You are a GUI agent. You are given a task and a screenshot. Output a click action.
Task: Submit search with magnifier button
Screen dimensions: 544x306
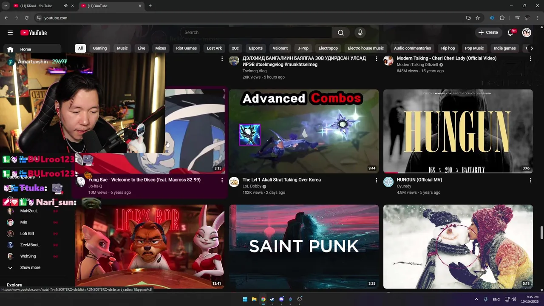(x=341, y=33)
